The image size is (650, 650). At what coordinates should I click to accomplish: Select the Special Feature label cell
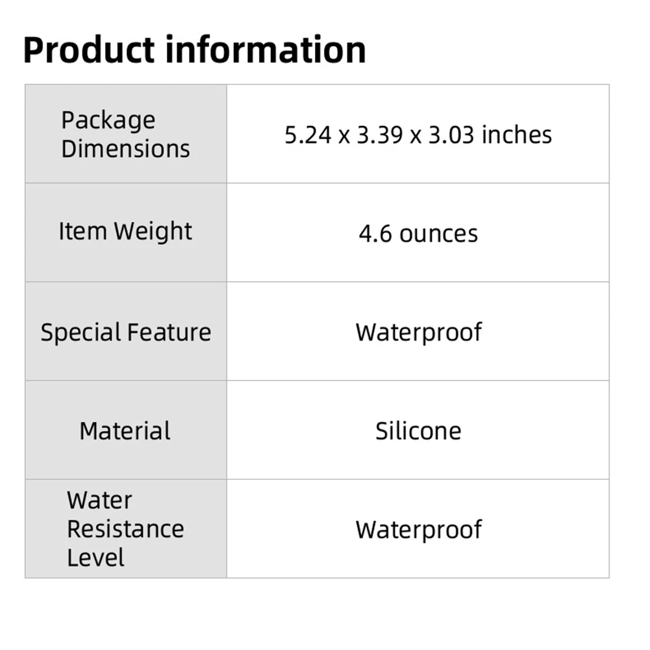[125, 332]
